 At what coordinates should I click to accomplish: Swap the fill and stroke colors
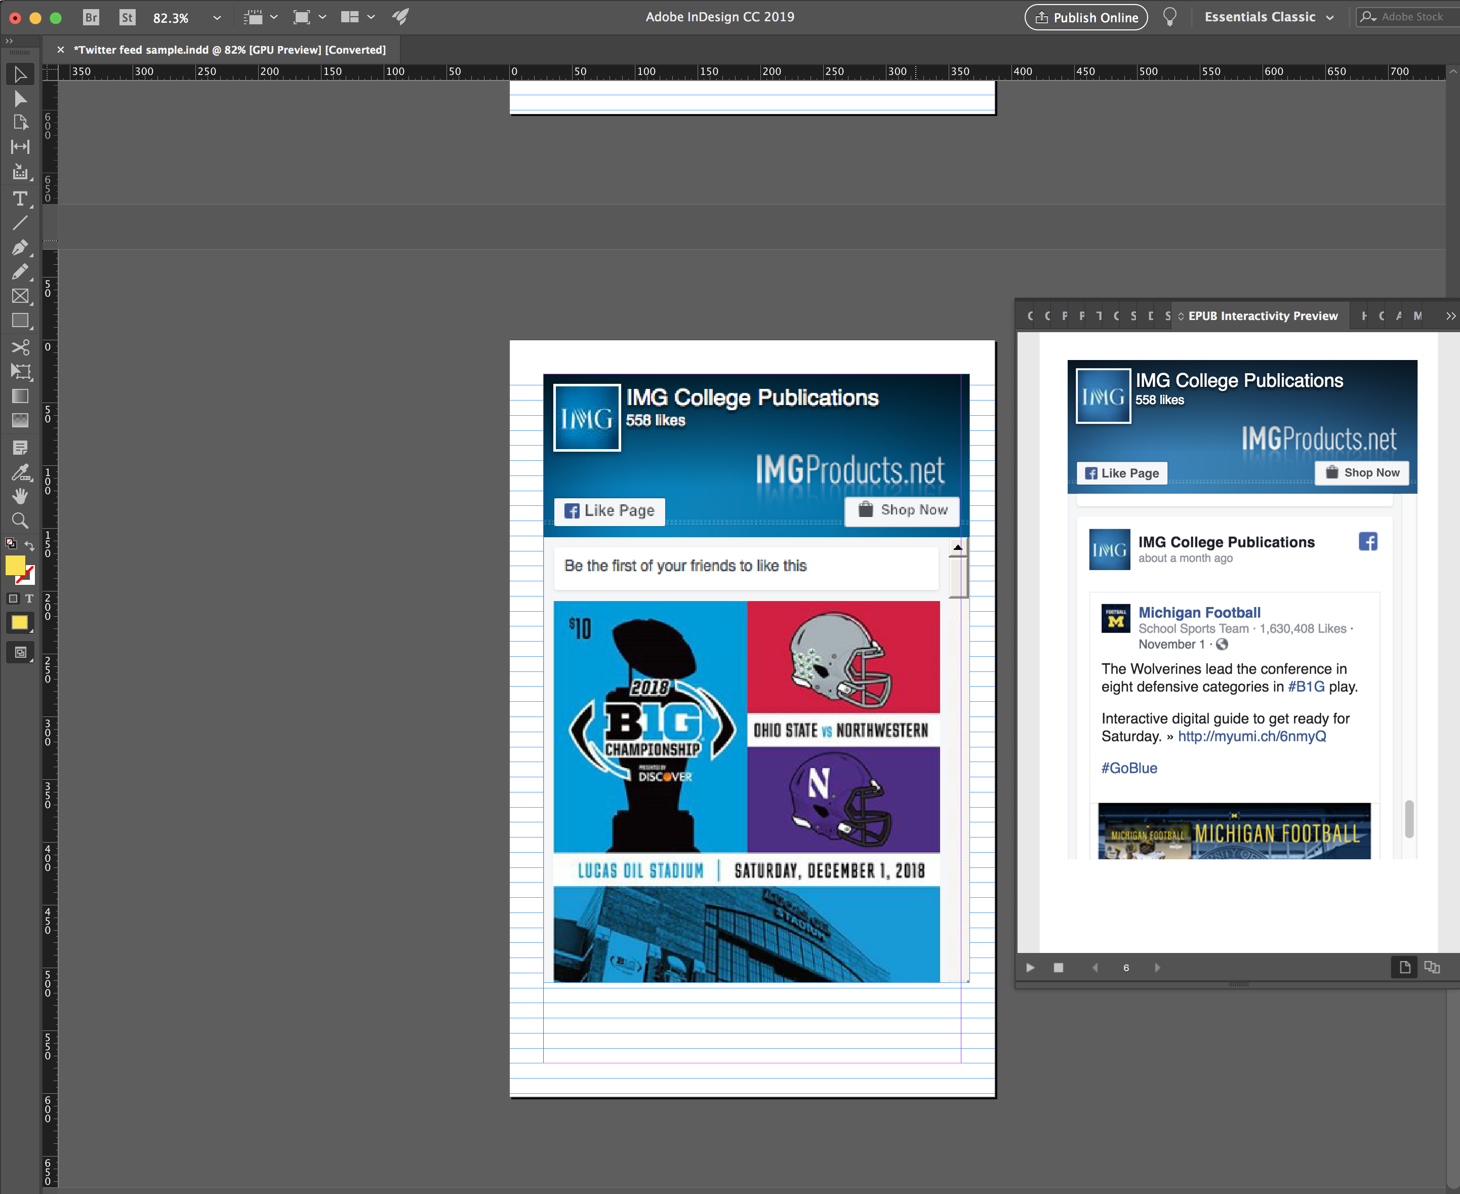29,545
